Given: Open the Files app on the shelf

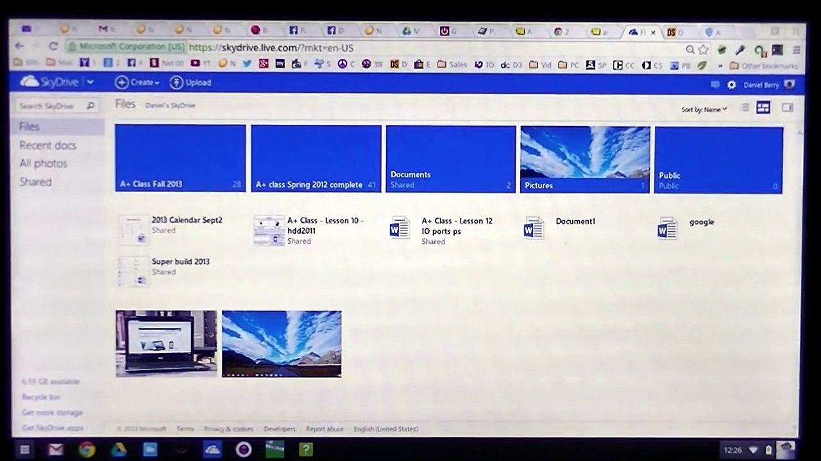Looking at the screenshot, I should click(149, 449).
